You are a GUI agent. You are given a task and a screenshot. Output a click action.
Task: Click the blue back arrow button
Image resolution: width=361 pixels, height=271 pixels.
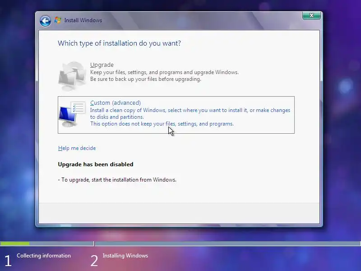pos(45,21)
